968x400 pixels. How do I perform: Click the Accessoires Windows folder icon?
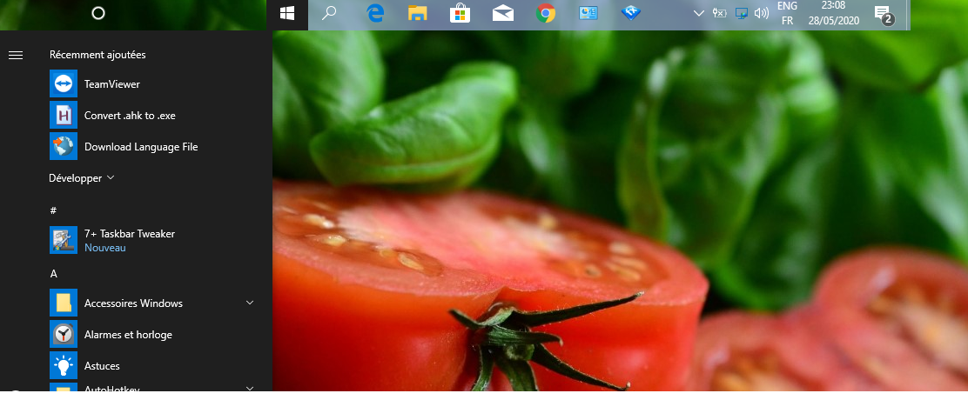64,303
